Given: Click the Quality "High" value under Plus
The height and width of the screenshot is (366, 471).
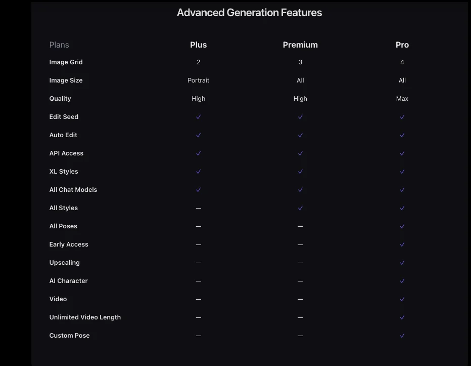Looking at the screenshot, I should [x=198, y=98].
